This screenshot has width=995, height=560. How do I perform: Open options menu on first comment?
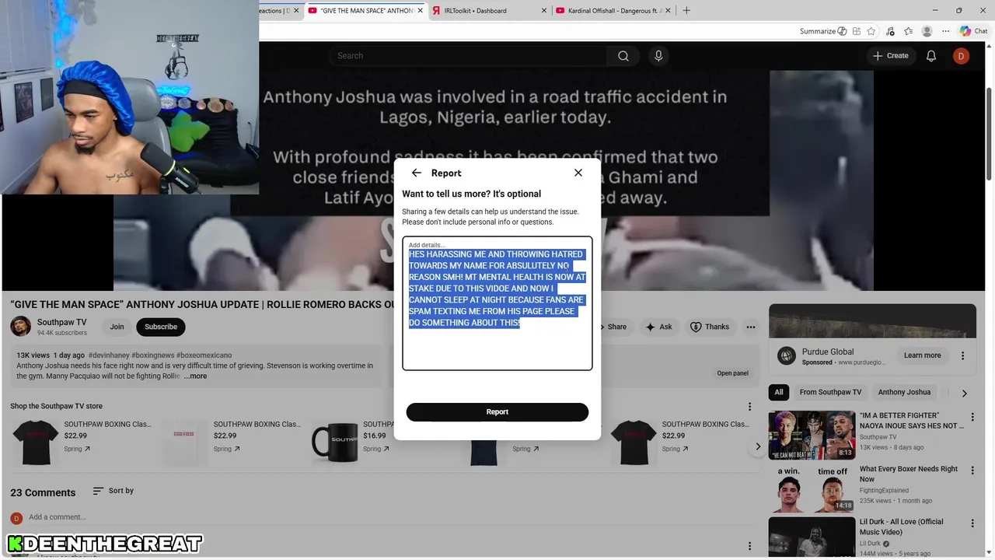click(x=749, y=547)
